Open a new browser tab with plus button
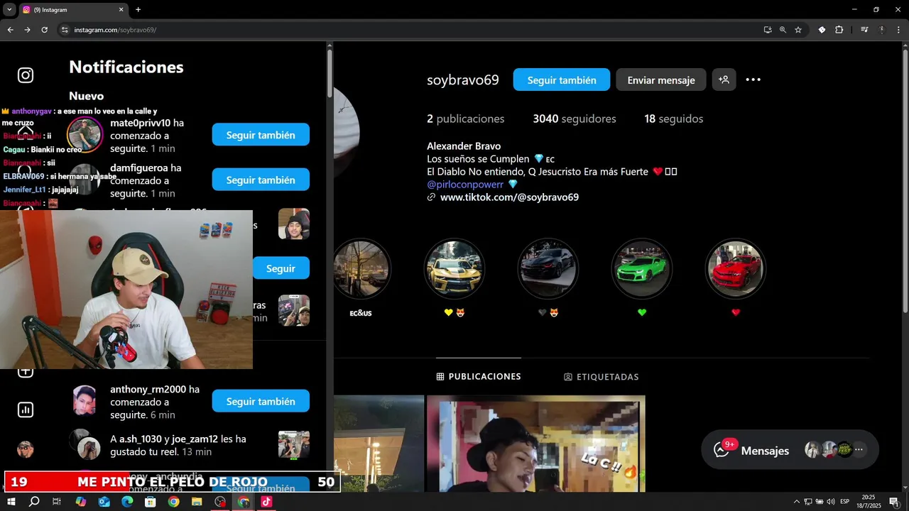 coord(138,9)
